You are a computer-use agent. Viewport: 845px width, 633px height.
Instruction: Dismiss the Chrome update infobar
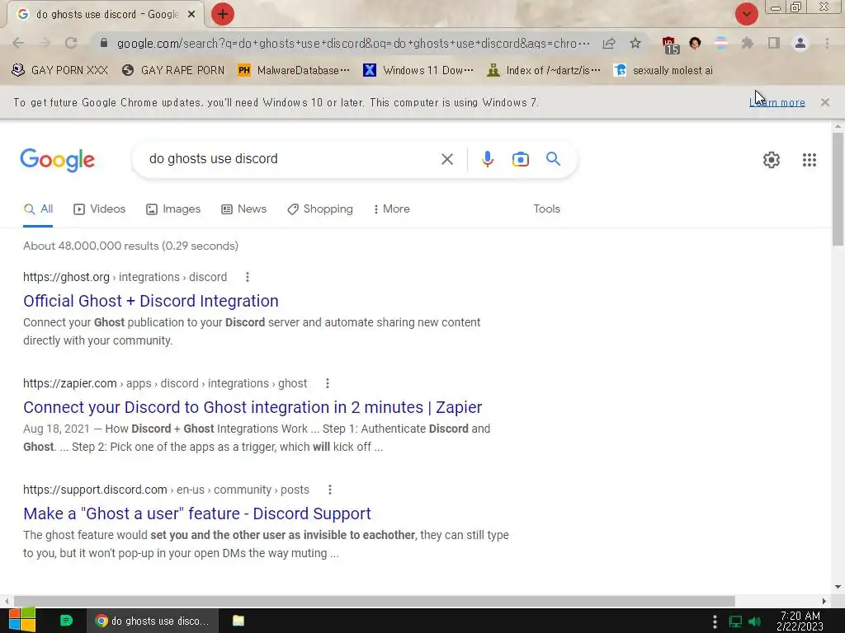click(824, 102)
